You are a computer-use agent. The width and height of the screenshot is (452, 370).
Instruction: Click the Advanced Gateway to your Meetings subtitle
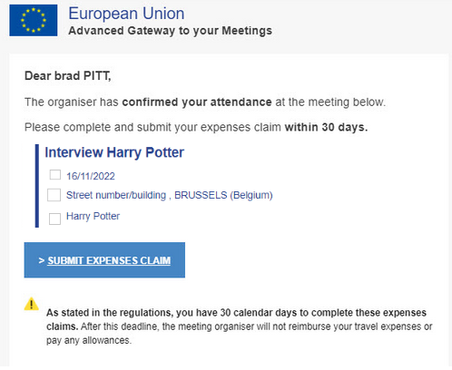coord(170,31)
